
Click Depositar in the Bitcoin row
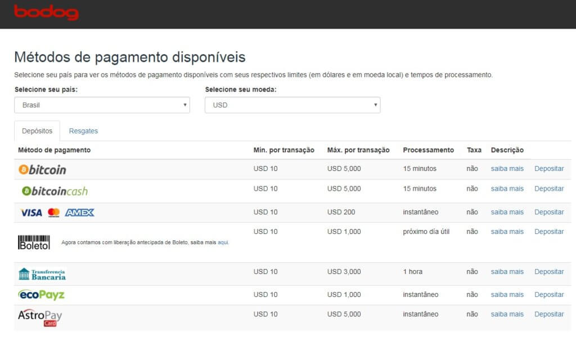pyautogui.click(x=549, y=169)
